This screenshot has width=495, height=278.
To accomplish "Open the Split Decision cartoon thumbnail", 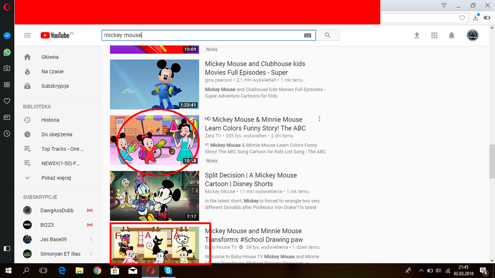I will click(x=154, y=196).
